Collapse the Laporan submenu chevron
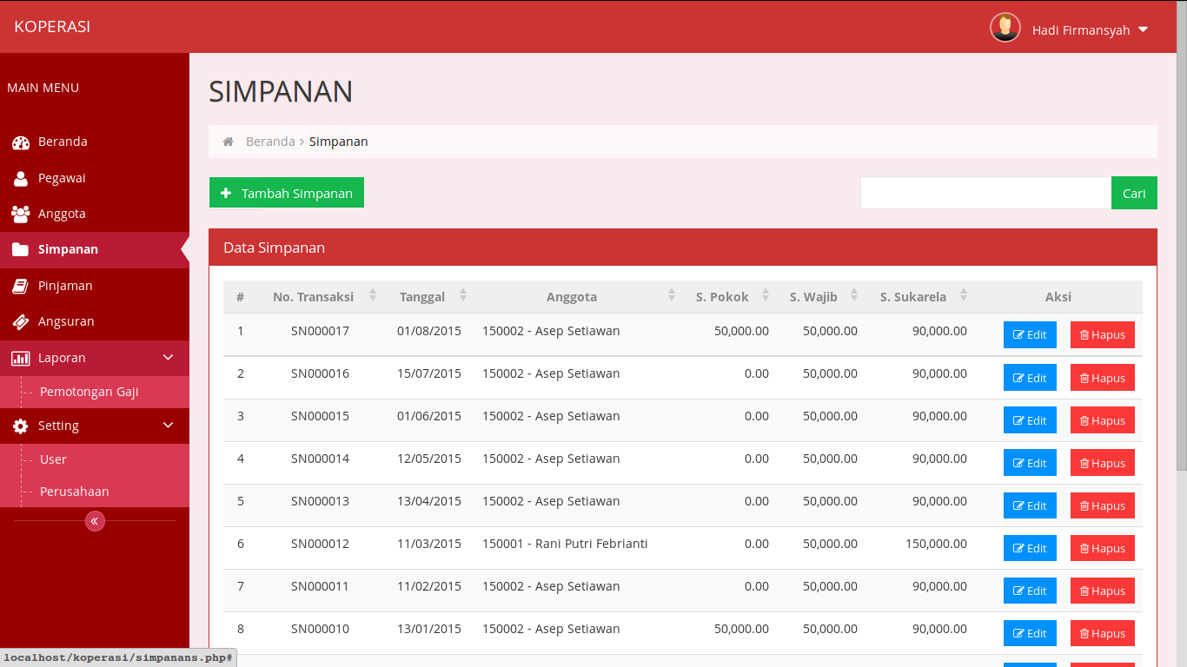The width and height of the screenshot is (1187, 667). click(x=169, y=357)
